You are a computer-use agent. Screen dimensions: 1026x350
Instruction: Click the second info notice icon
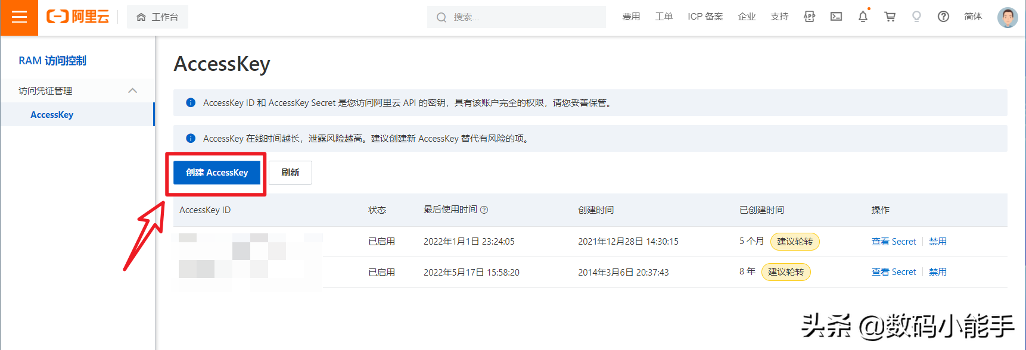191,138
